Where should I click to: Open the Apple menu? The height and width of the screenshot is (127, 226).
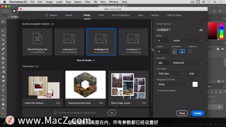tap(5, 2)
